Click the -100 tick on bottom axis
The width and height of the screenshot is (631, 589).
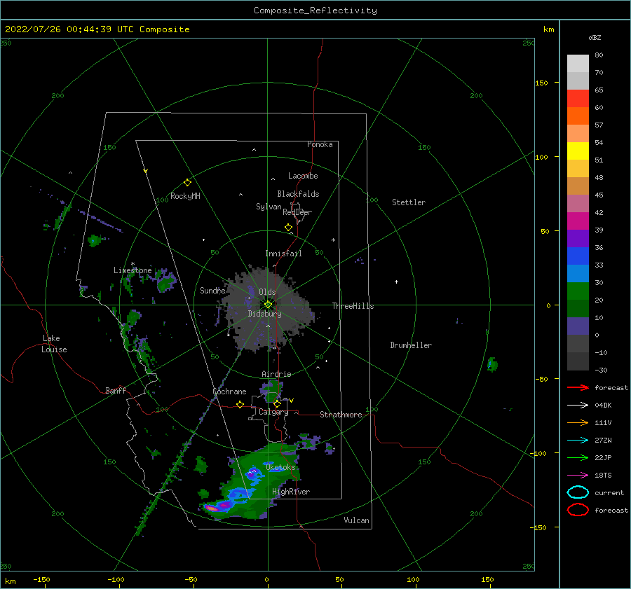[116, 579]
